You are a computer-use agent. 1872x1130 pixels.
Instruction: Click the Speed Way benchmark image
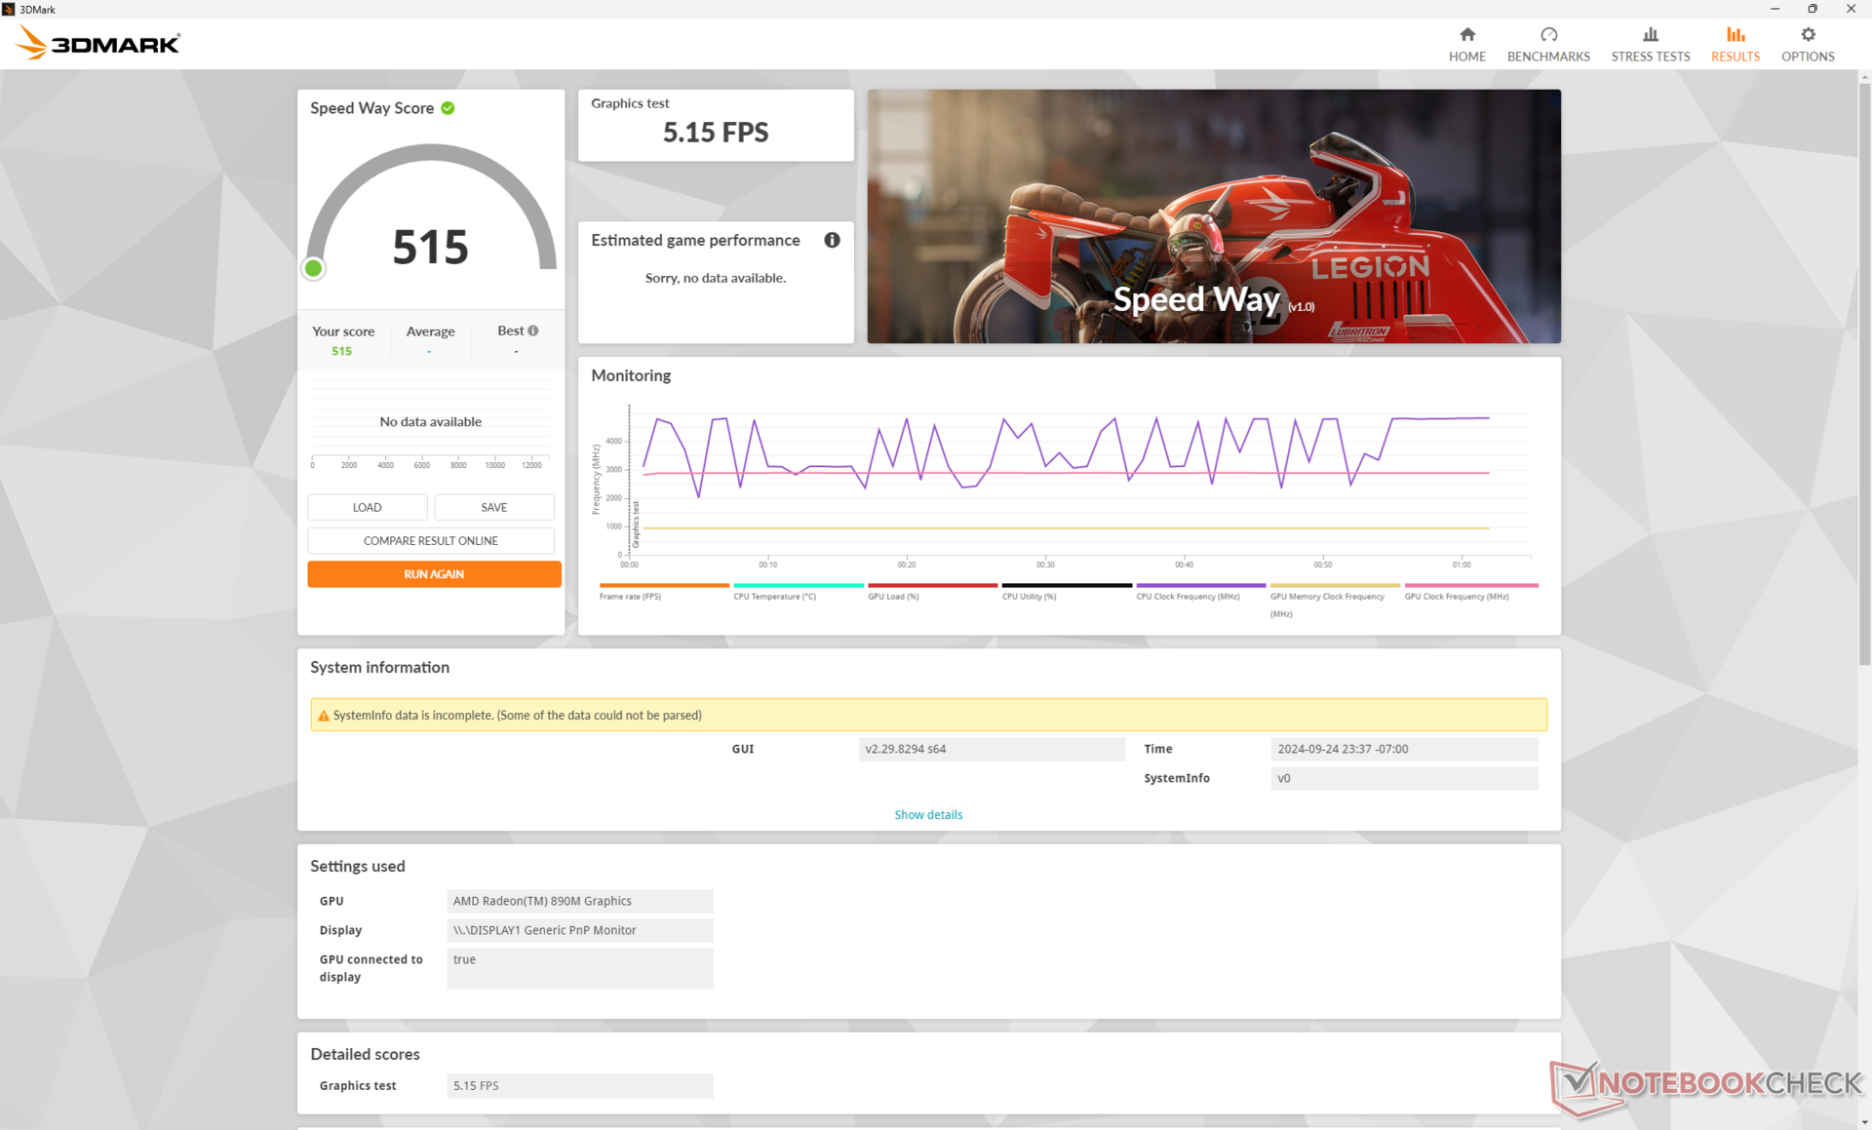click(1214, 216)
